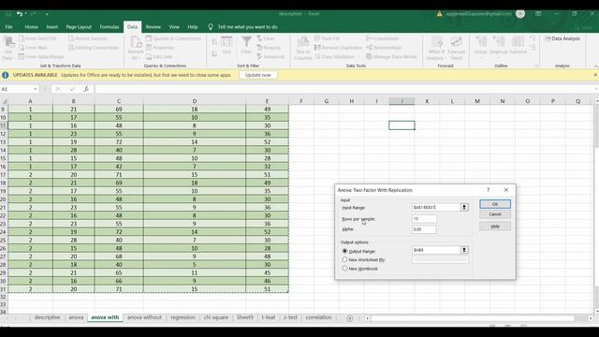Image resolution: width=599 pixels, height=337 pixels.
Task: Open the 'anova without' sheet tab
Action: (x=144, y=317)
